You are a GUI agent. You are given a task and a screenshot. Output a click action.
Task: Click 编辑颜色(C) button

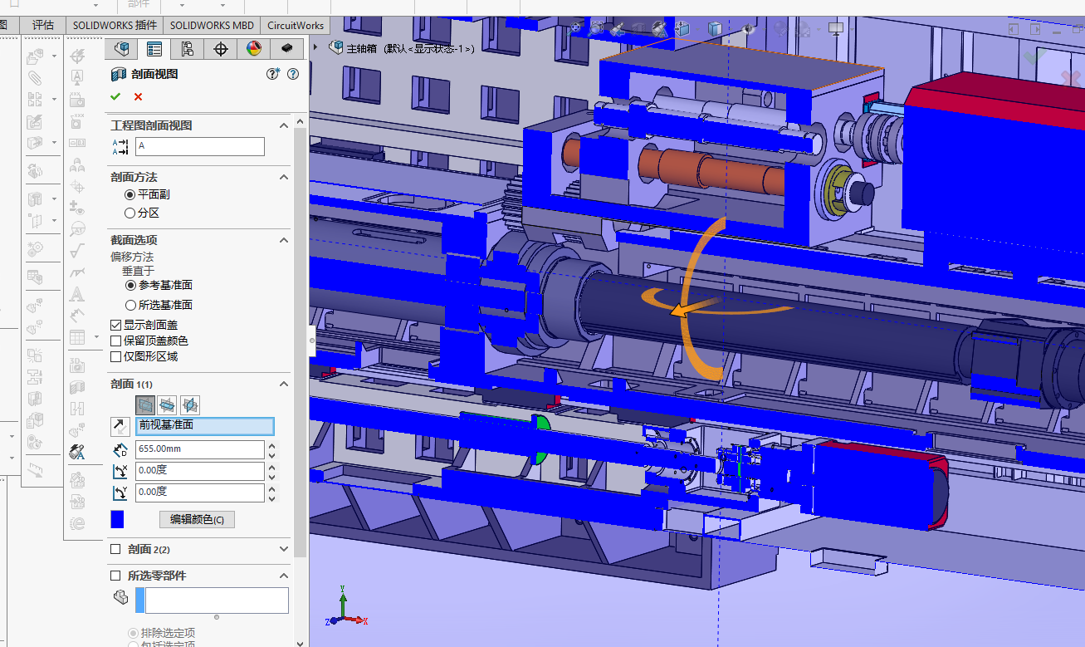[198, 520]
